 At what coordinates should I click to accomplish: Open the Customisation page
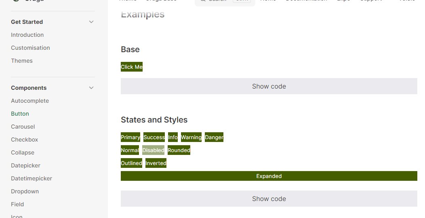click(x=30, y=48)
